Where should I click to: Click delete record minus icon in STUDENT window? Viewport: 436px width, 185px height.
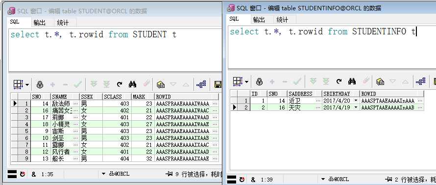[x=65, y=84]
